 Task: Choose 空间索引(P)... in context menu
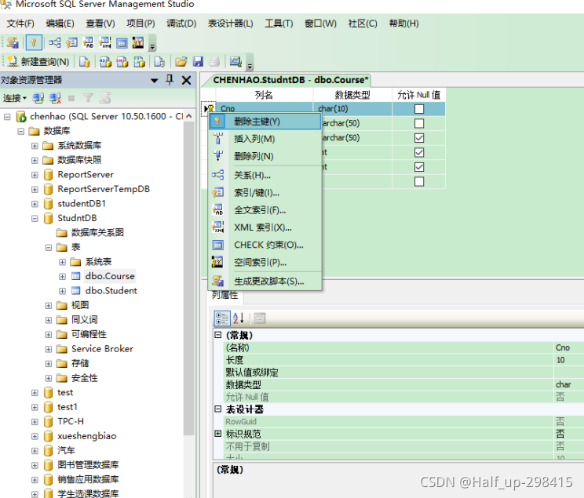[265, 263]
